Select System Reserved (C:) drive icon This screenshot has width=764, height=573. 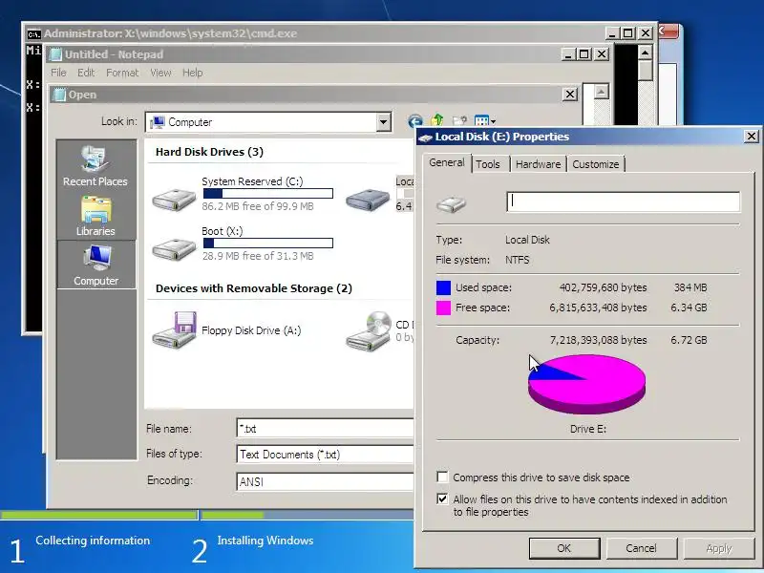[174, 199]
